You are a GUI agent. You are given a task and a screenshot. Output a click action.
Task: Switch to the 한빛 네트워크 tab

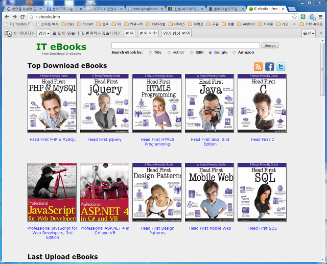(x=185, y=9)
